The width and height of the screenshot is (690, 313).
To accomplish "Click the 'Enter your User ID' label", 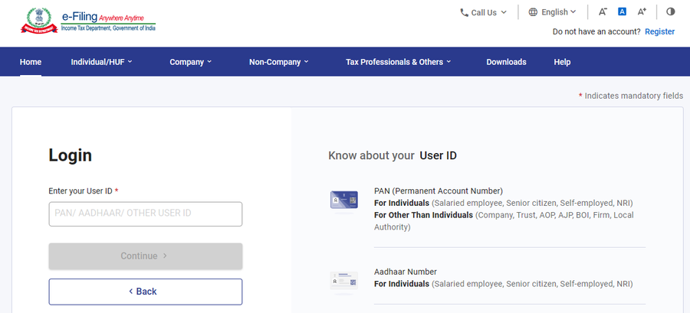I will [x=84, y=191].
